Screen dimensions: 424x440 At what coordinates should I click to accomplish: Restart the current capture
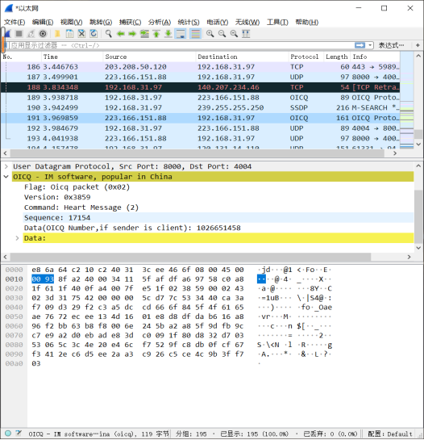(x=31, y=34)
